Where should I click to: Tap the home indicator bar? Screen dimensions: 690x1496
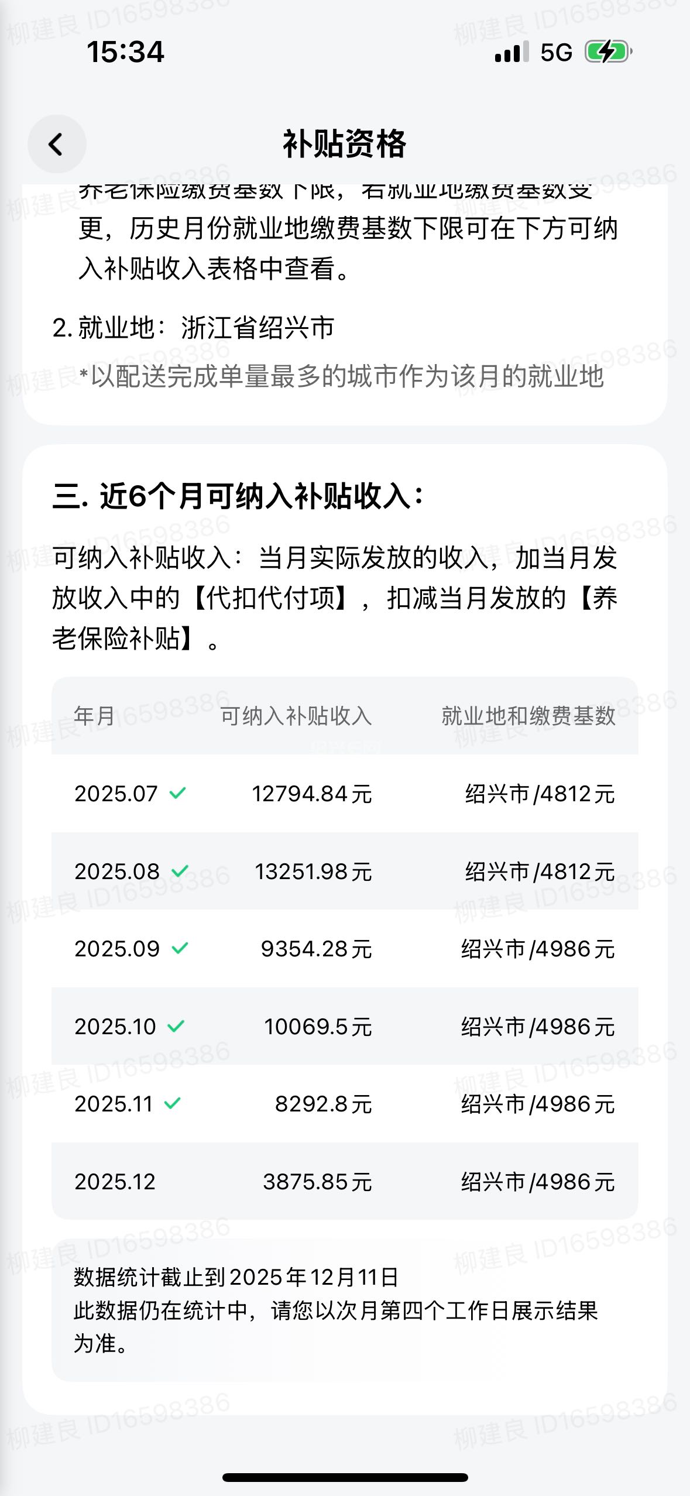tap(345, 1477)
